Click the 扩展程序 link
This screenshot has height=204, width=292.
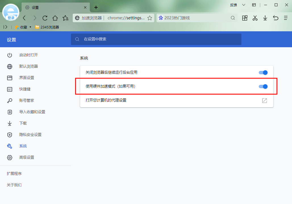14,174
